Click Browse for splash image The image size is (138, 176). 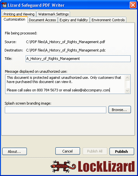click(120, 110)
